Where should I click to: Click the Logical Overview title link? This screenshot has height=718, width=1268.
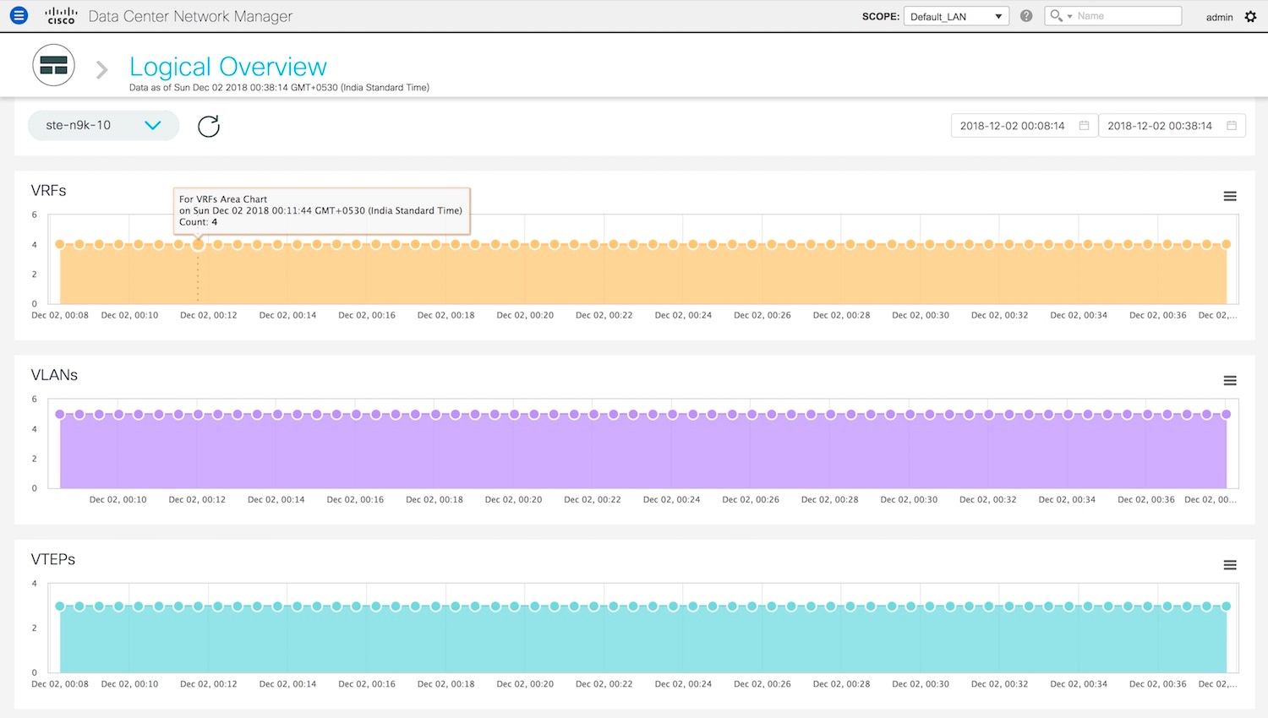tap(227, 67)
